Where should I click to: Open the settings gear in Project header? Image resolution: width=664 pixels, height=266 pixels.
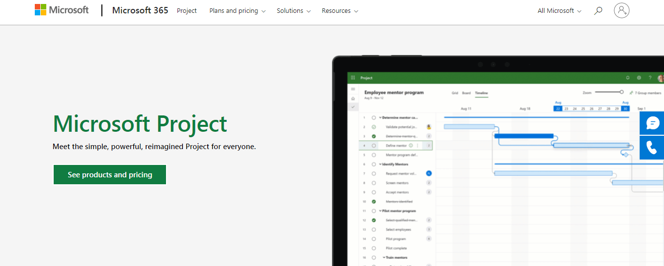pyautogui.click(x=639, y=78)
